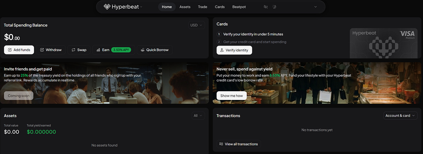The height and width of the screenshot is (154, 423).
Task: Click the 'No transactions yet' text
Action: (x=317, y=130)
